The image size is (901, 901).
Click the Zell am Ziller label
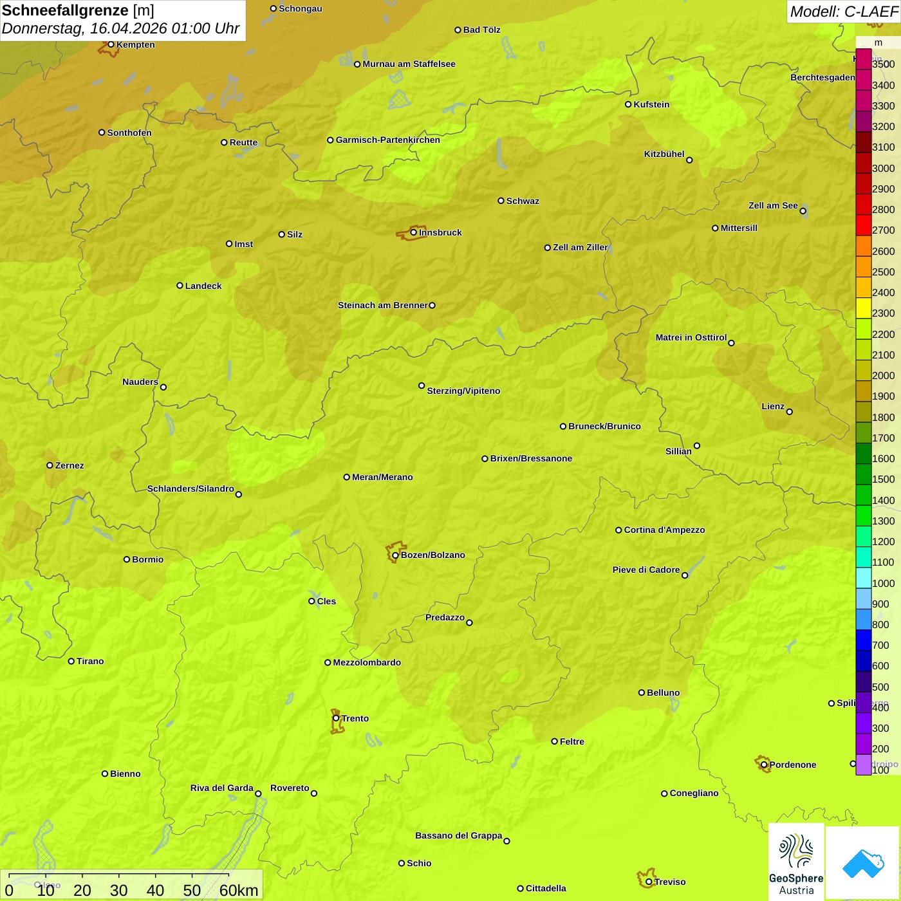pos(580,247)
